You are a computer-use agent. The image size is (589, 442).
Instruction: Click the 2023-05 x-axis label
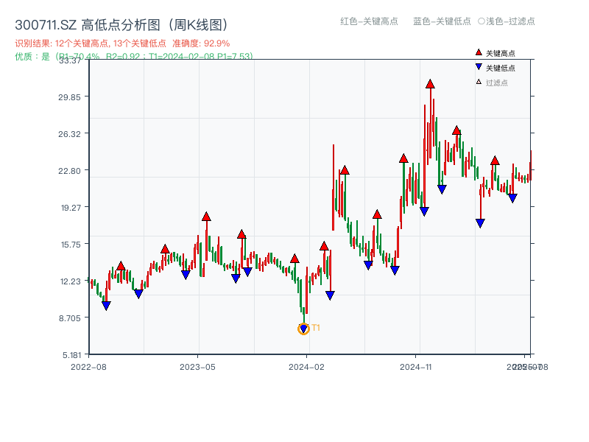197,367
